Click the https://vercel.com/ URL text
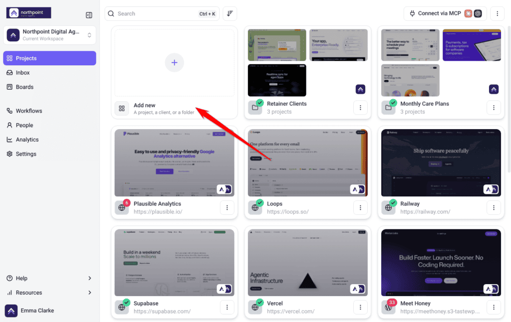The height and width of the screenshot is (322, 511). click(x=291, y=311)
